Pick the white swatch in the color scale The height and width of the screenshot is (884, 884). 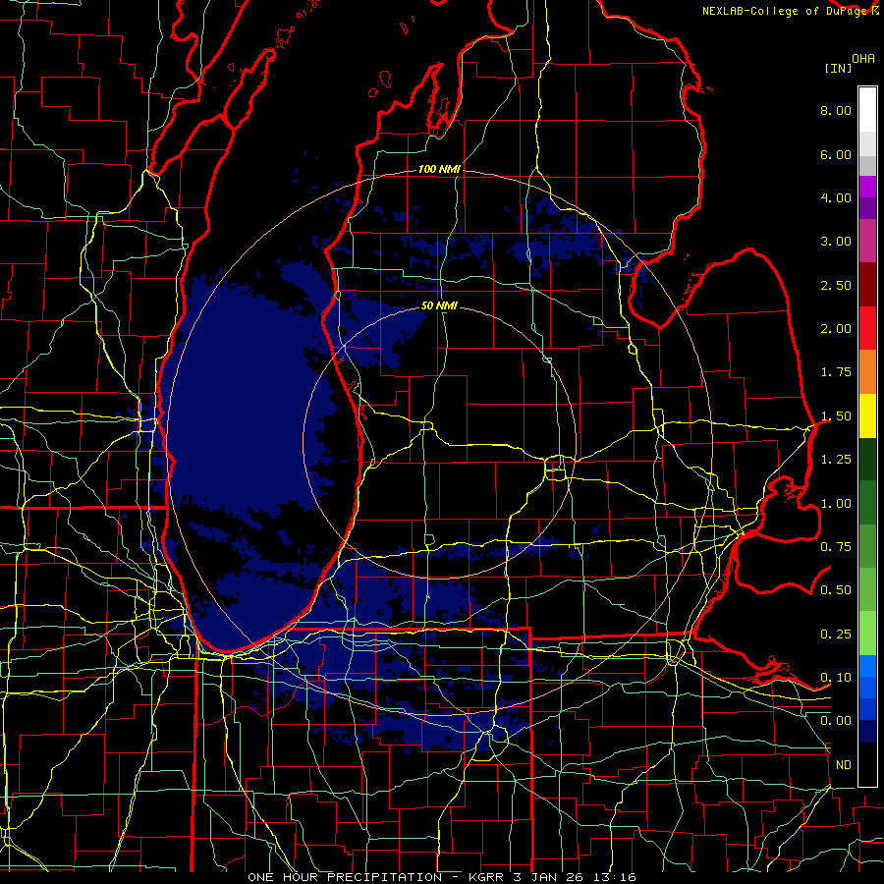pos(867,110)
